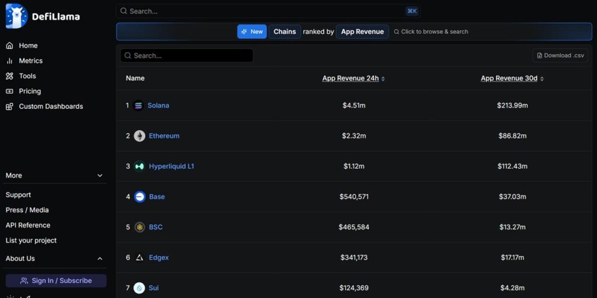Click BSC's $465,584 24h revenue
Screen dimensions: 597x298
click(354, 227)
